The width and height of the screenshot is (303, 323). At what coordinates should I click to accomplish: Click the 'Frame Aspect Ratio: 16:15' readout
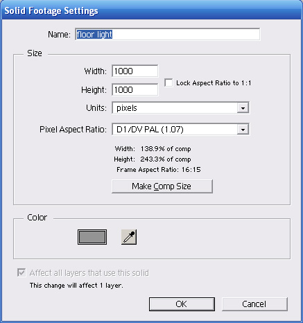[159, 170]
